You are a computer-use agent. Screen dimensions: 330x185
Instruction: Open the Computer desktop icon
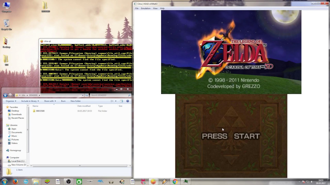(6, 7)
